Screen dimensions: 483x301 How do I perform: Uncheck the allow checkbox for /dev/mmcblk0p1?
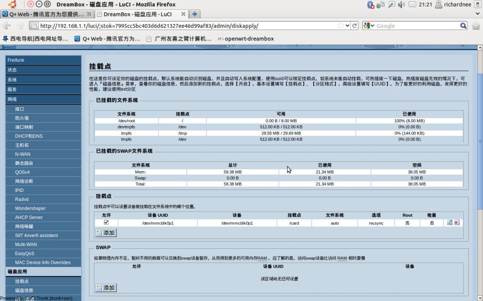pyautogui.click(x=106, y=222)
